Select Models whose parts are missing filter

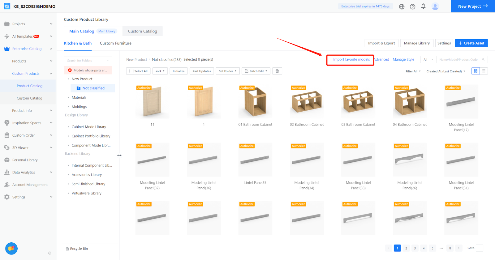(x=88, y=70)
